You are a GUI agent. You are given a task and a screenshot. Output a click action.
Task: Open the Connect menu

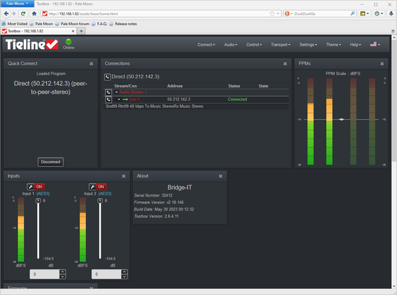click(206, 44)
